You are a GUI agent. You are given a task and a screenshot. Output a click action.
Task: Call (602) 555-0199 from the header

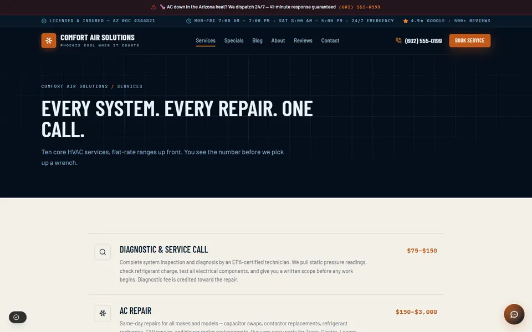tap(423, 41)
